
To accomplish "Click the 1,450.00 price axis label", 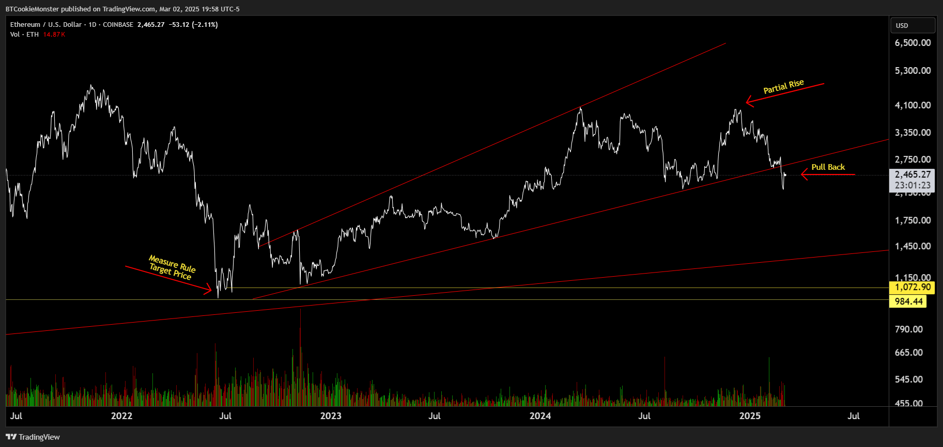I will 913,246.
